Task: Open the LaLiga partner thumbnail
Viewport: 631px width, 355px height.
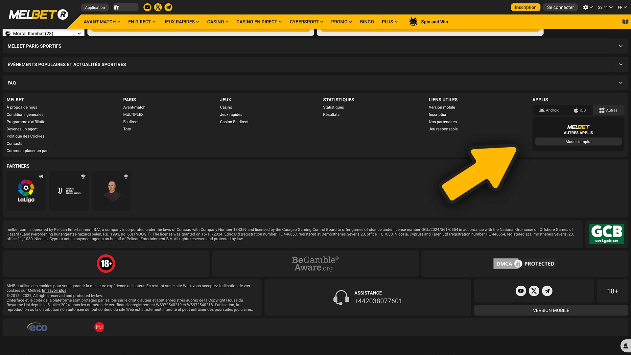Action: click(x=26, y=191)
